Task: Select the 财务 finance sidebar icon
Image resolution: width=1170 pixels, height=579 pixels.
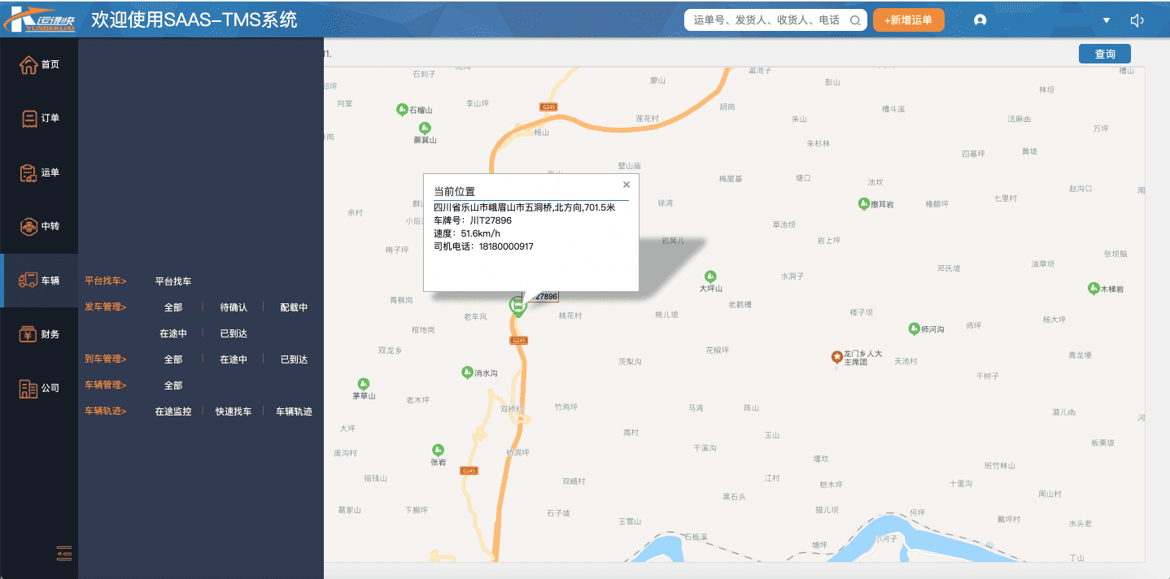Action: [x=29, y=334]
